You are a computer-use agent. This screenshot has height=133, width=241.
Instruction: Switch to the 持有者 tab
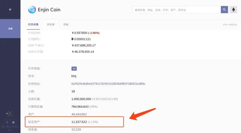point(51,24)
